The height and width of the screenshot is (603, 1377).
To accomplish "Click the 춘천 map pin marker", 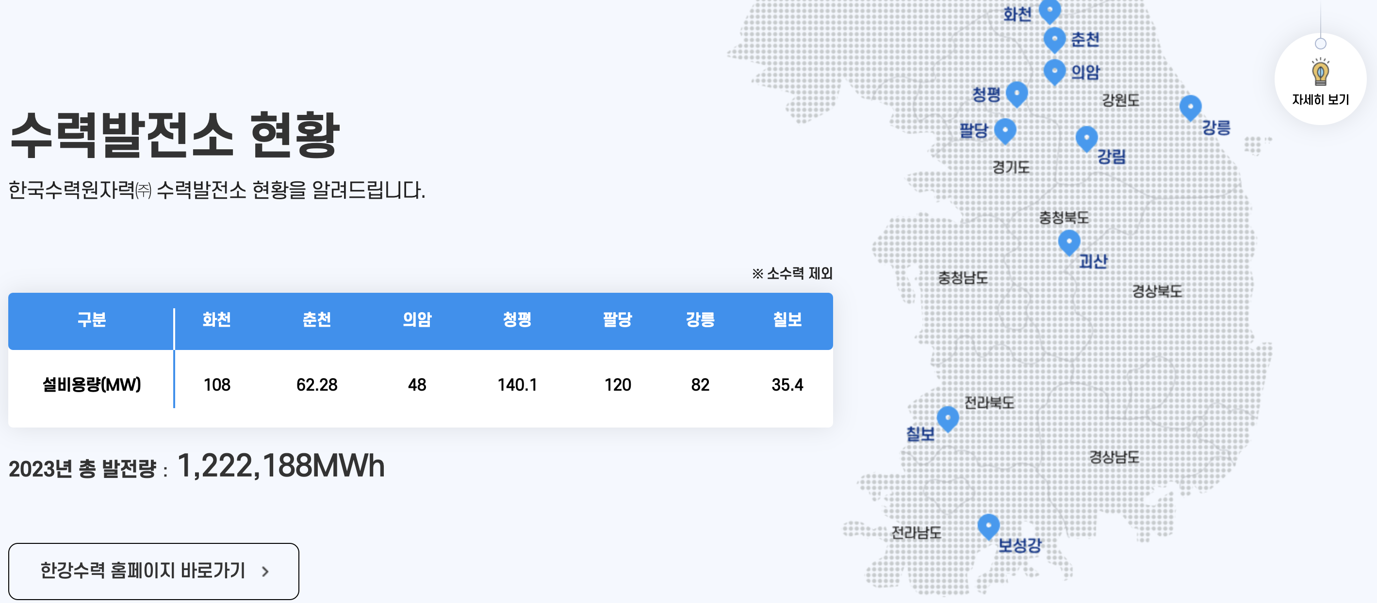I will 1055,38.
